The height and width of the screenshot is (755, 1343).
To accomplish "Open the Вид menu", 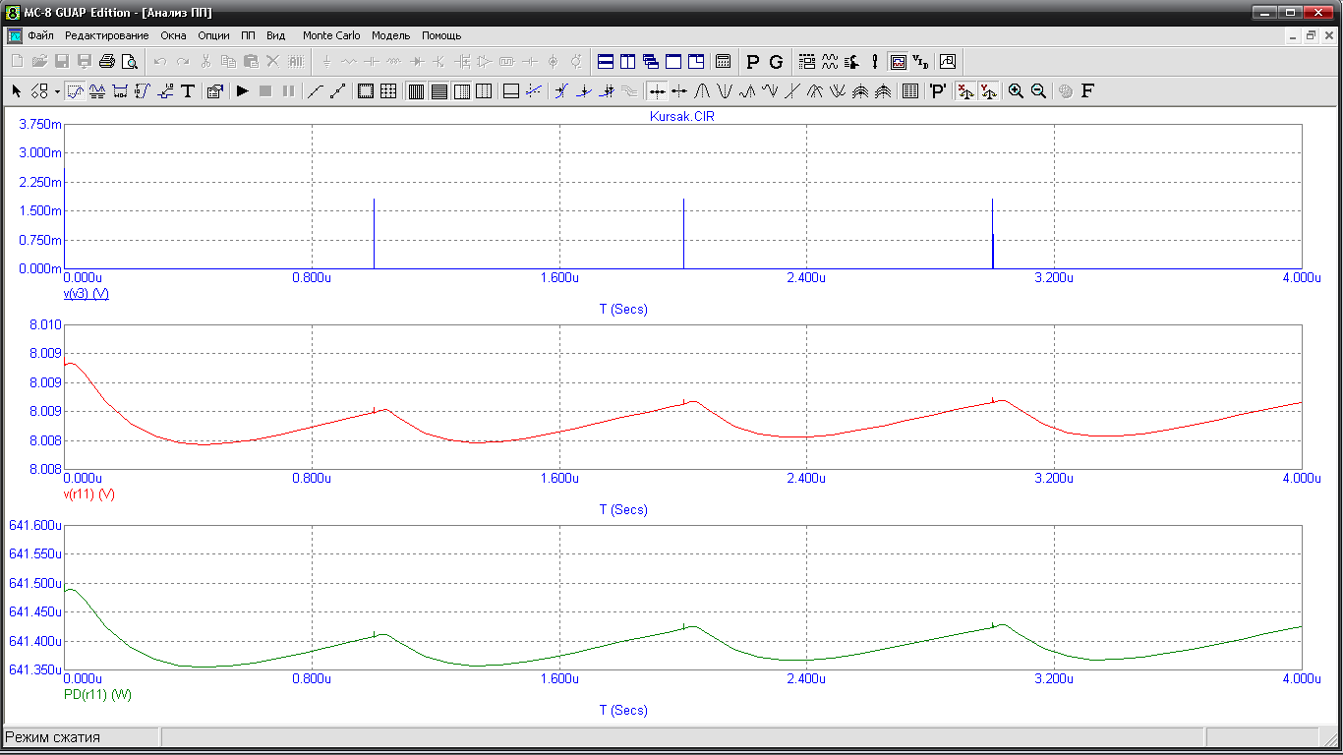I will [x=276, y=35].
